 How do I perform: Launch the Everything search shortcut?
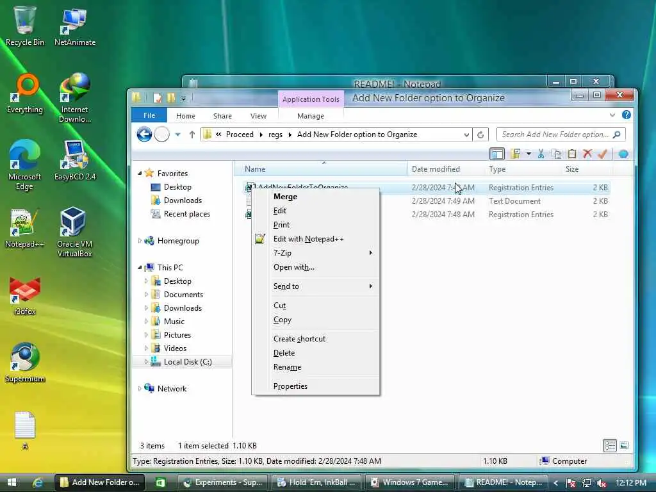pos(25,93)
